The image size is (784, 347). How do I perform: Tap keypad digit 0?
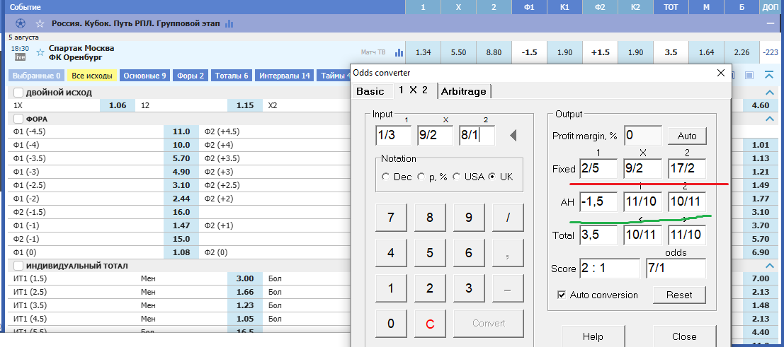(390, 324)
